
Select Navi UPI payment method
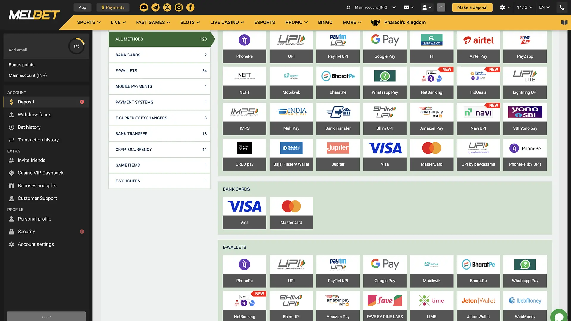478,119
